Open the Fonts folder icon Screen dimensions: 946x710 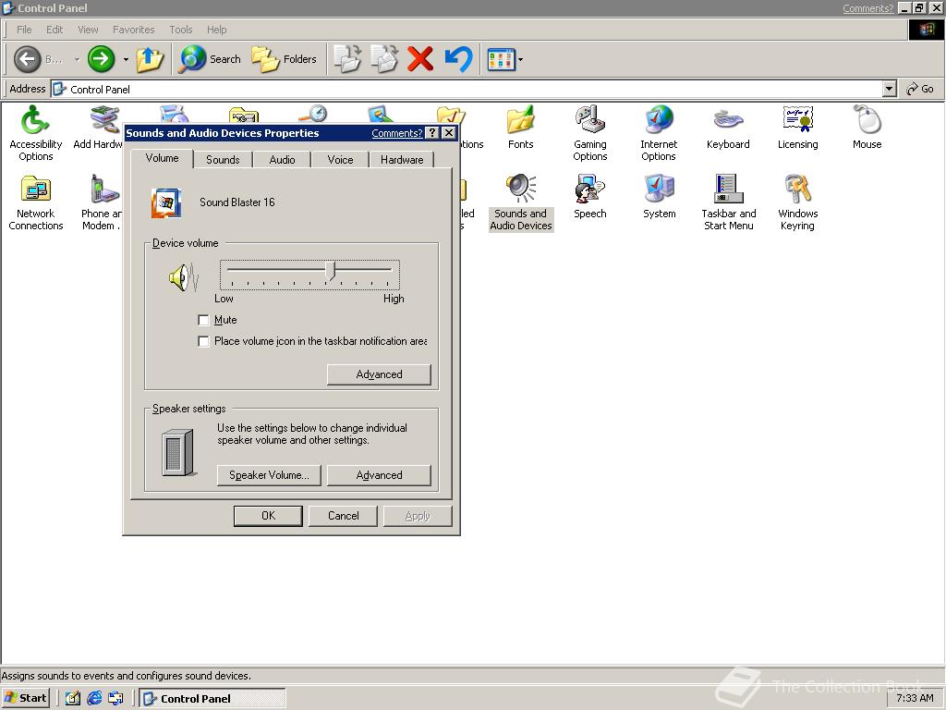pyautogui.click(x=520, y=127)
